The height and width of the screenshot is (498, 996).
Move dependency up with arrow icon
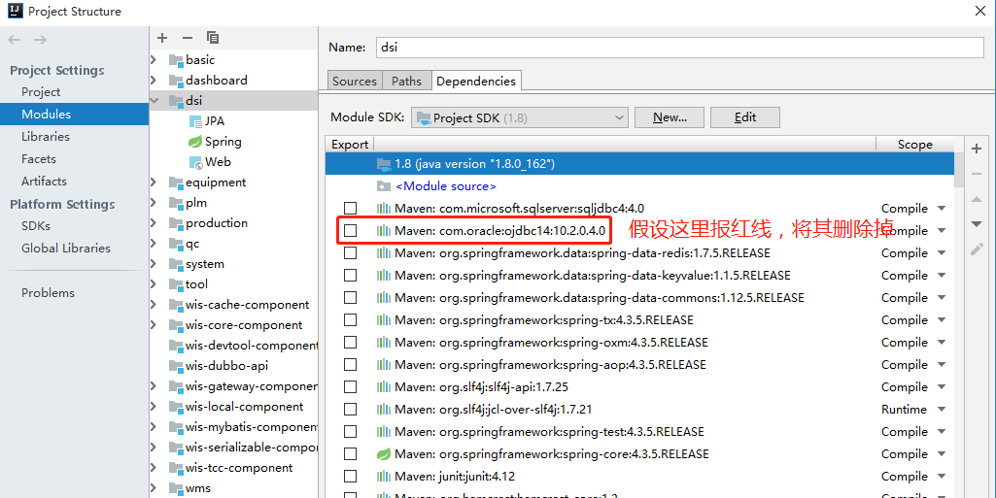tap(977, 199)
